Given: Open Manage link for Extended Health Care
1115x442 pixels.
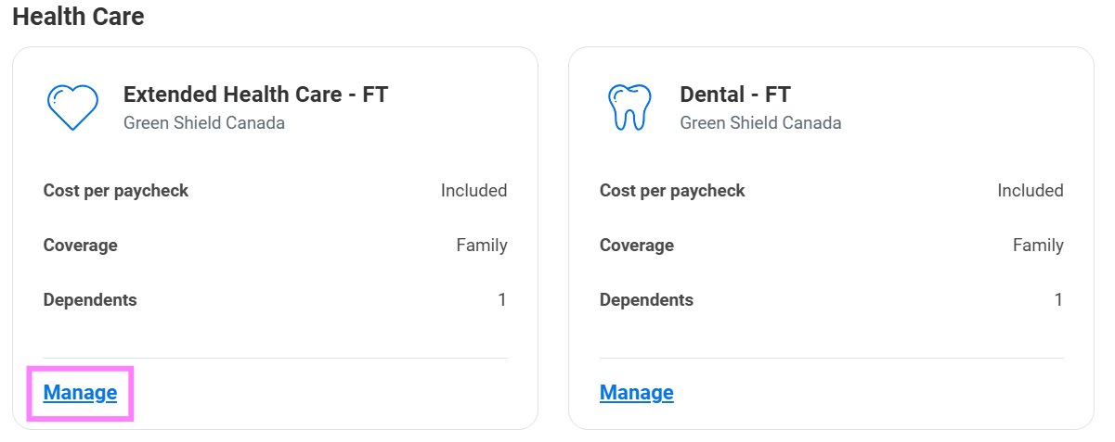Looking at the screenshot, I should coord(80,393).
